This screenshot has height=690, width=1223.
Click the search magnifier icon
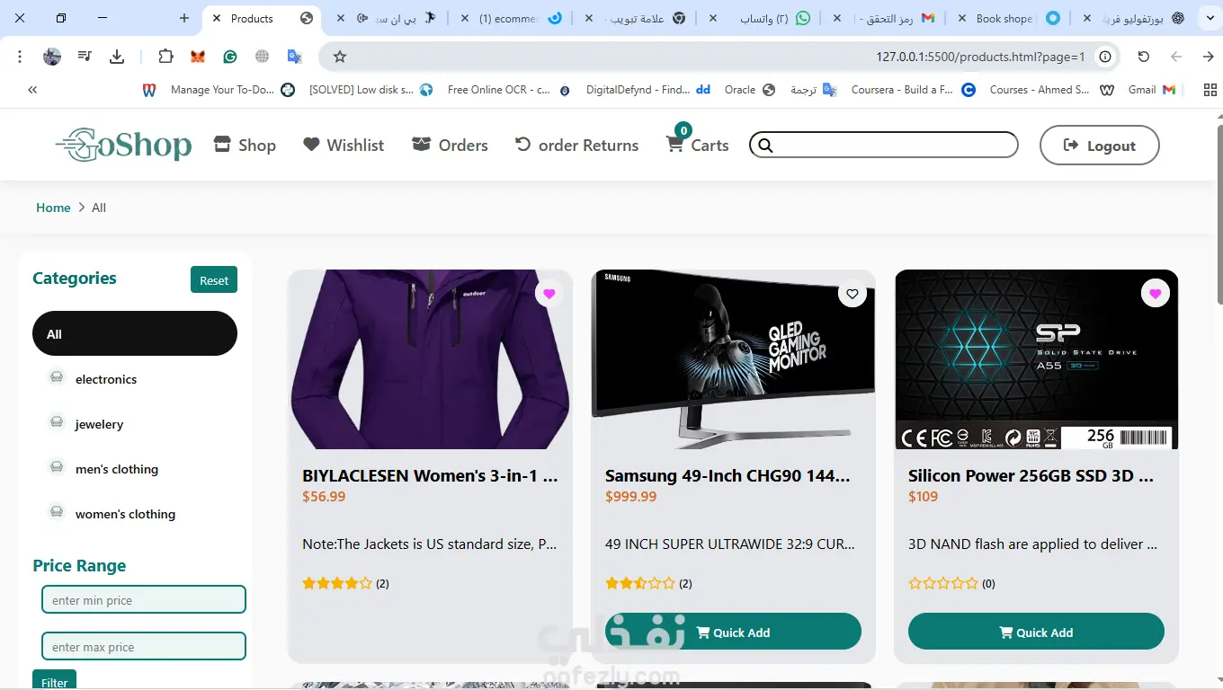[765, 145]
